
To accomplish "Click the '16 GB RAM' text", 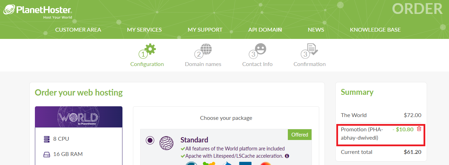I will [68, 154].
